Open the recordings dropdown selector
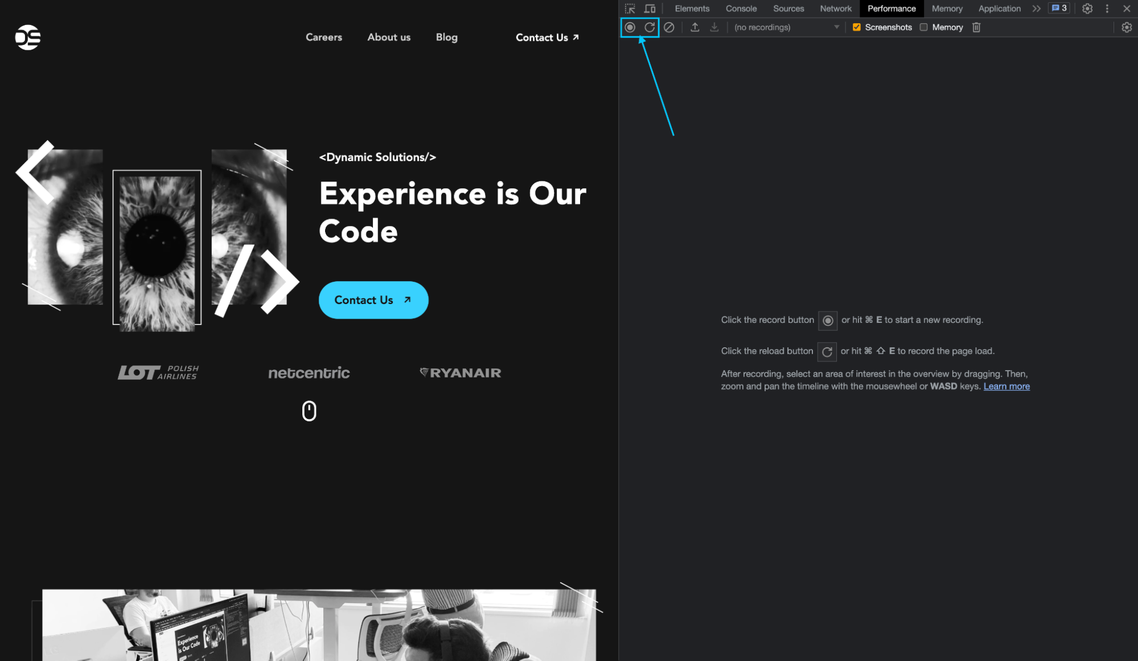The width and height of the screenshot is (1138, 661). coord(785,27)
